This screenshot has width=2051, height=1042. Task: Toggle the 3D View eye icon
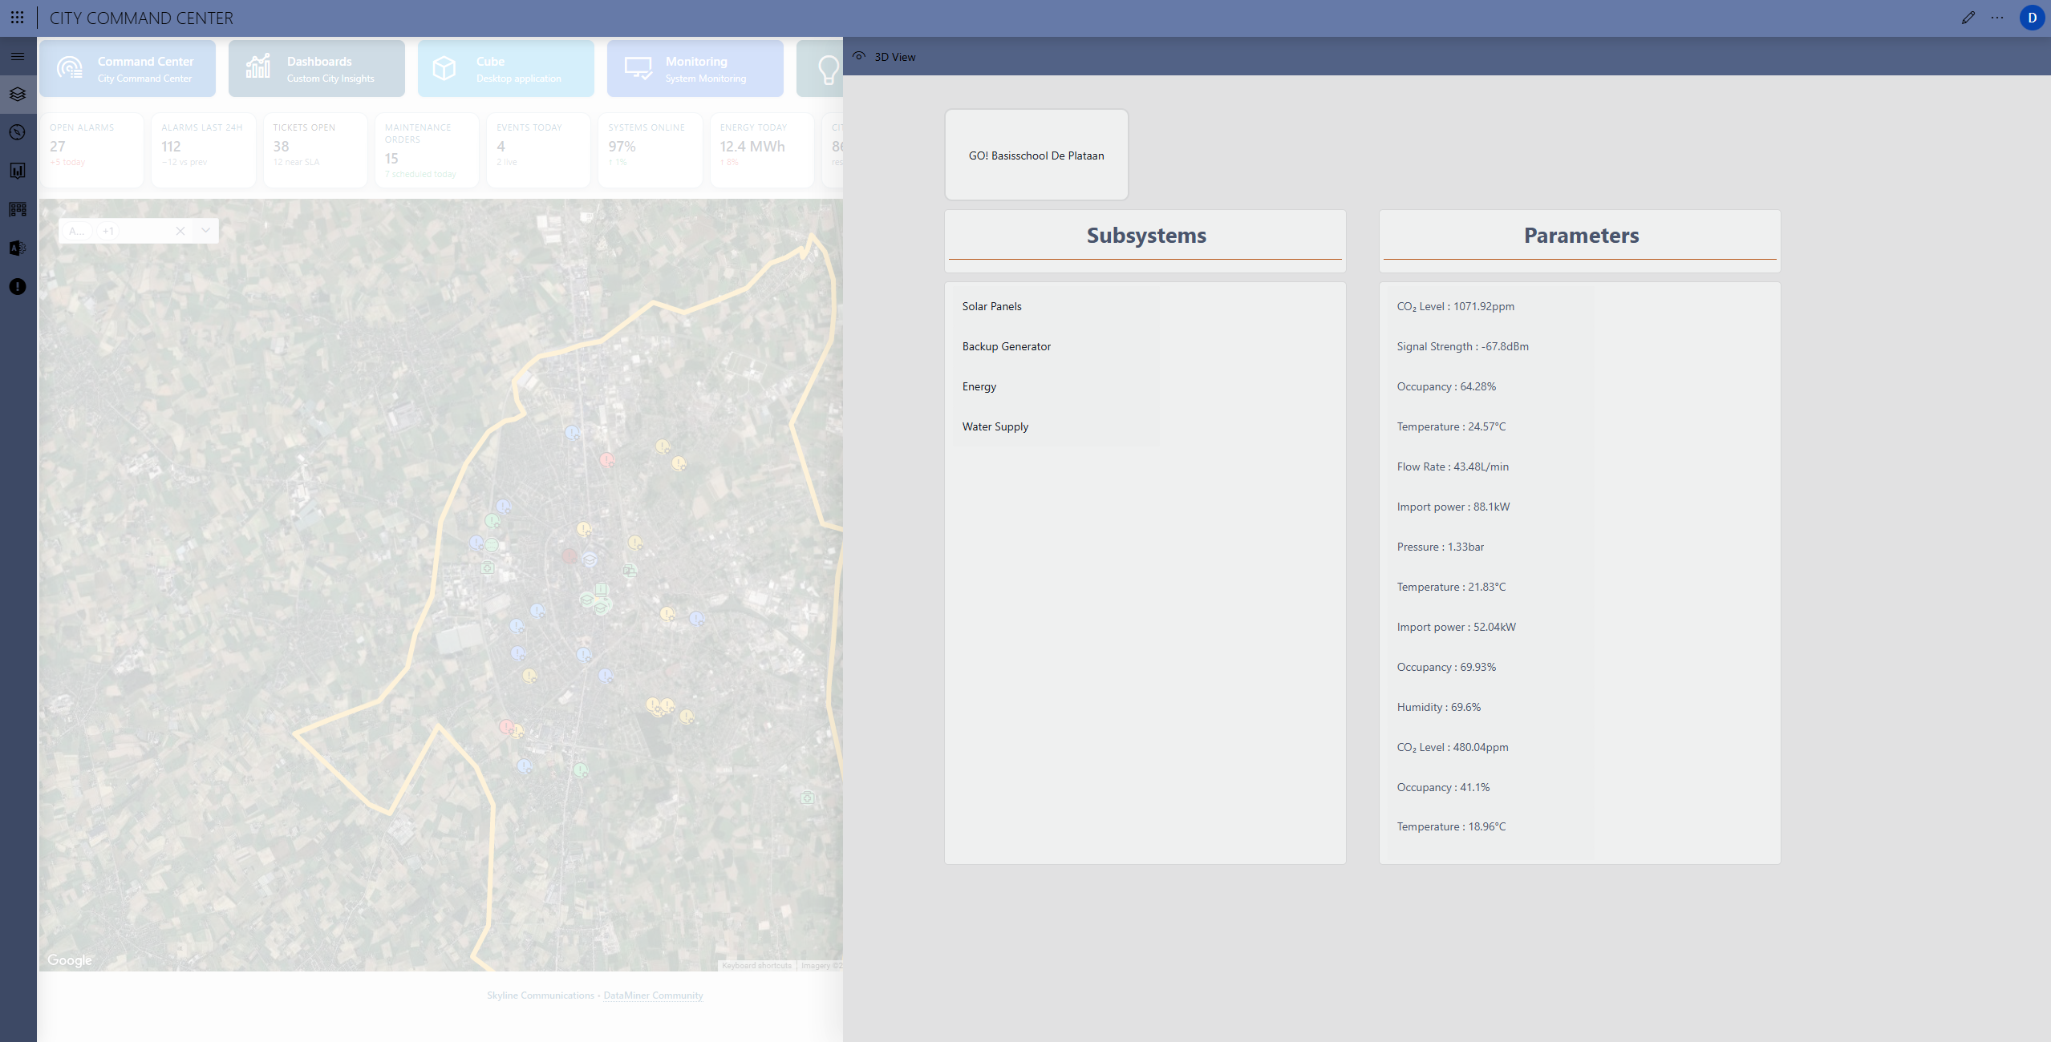tap(859, 57)
